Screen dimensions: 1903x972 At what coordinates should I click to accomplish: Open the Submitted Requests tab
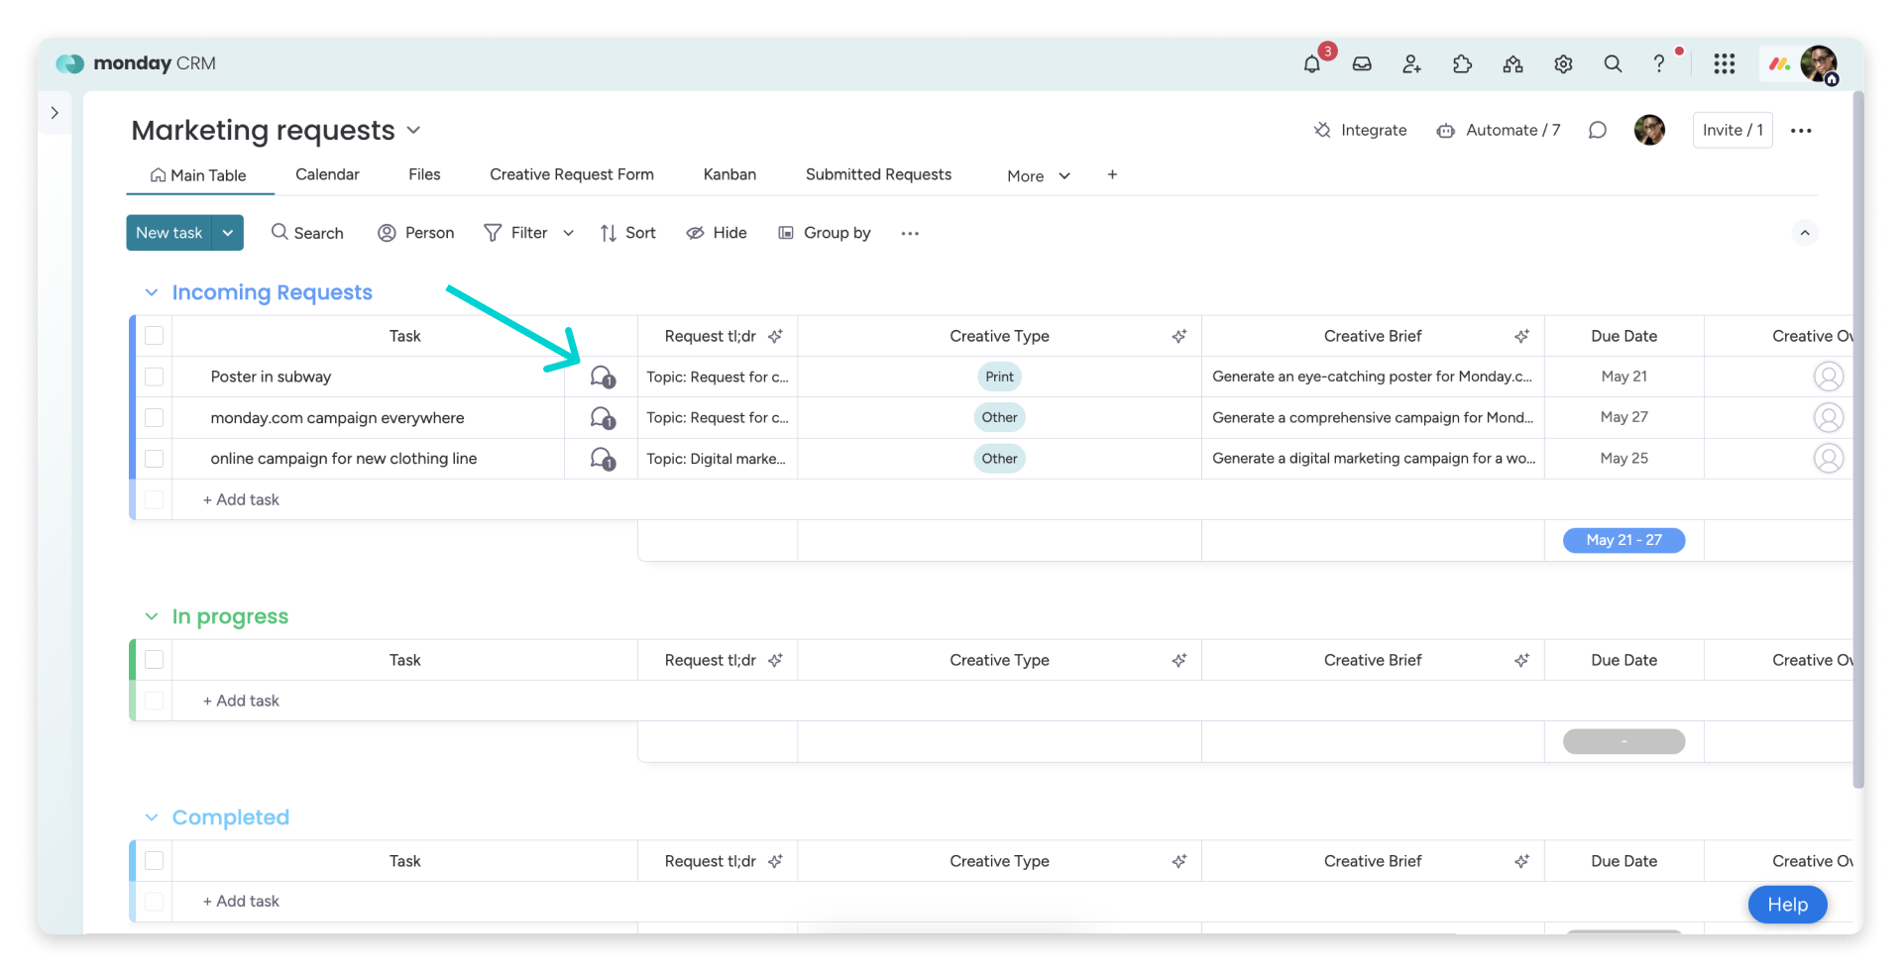click(878, 174)
